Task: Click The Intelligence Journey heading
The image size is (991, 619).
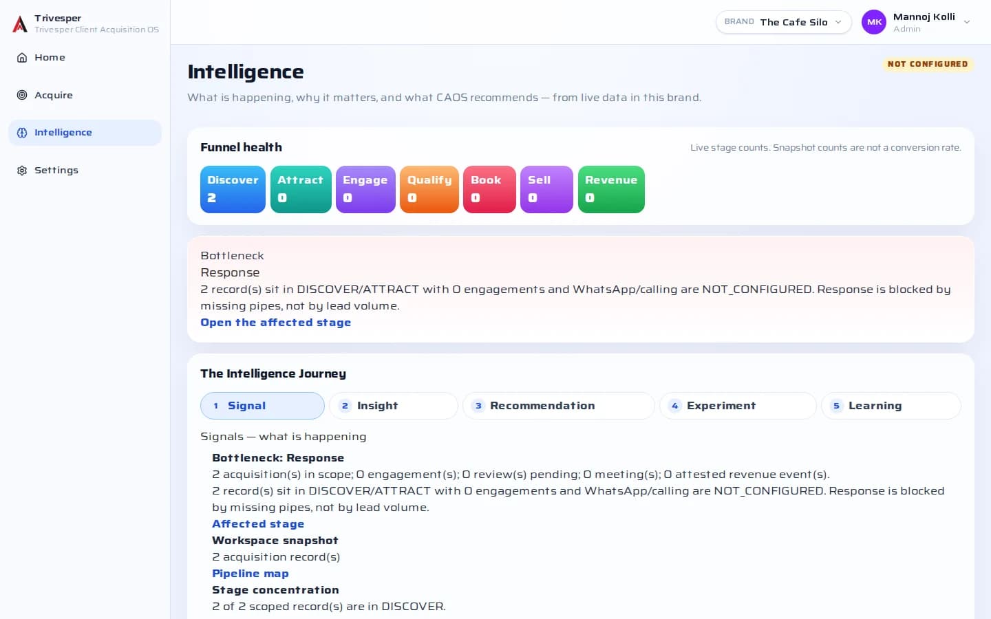Action: [x=273, y=373]
